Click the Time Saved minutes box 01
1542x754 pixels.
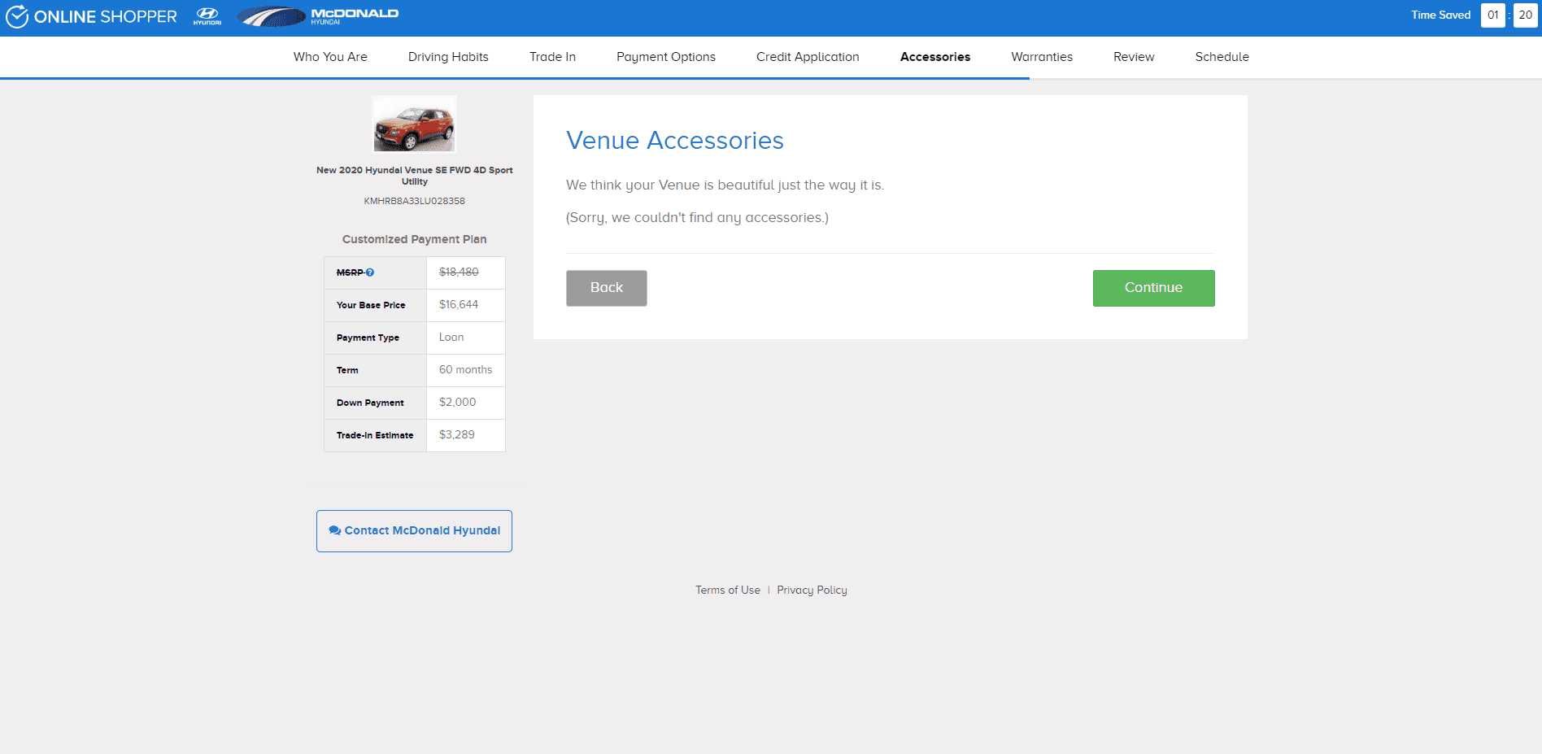[1492, 15]
